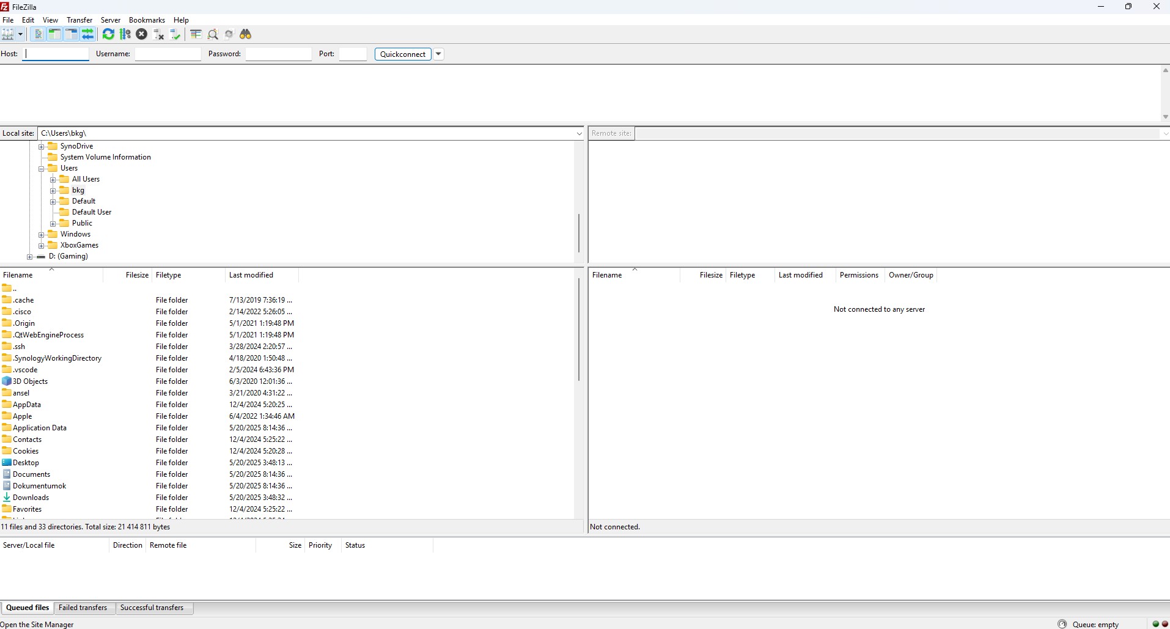1170x629 pixels.
Task: Click the local file list vertical scrollbar
Action: (579, 330)
